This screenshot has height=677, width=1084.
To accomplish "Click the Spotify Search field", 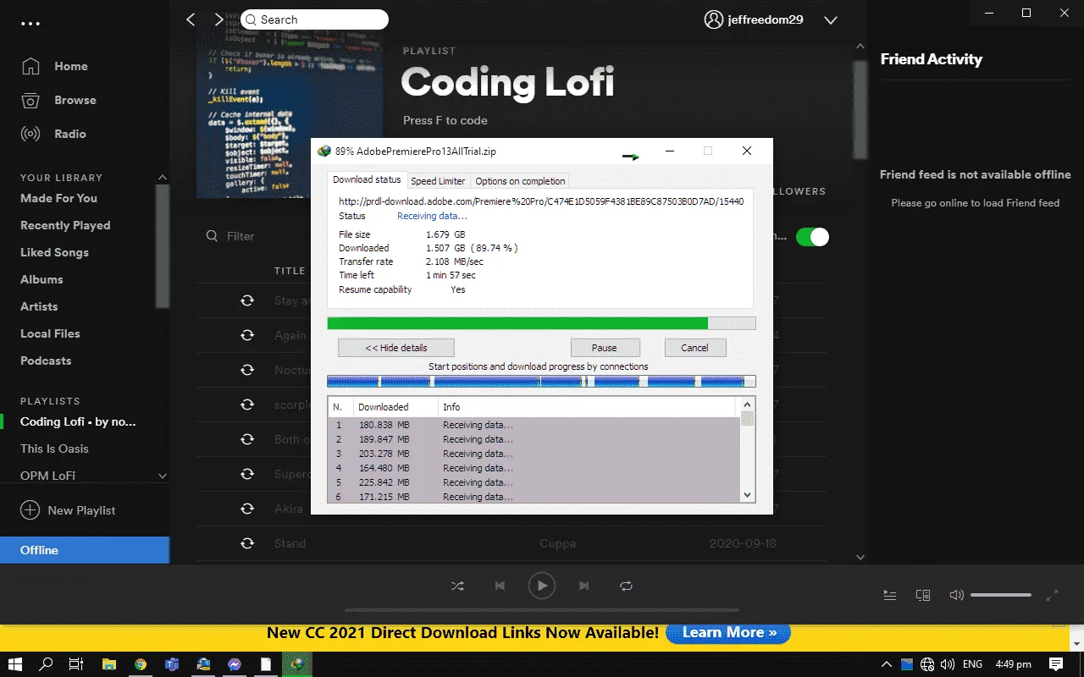I will coord(314,19).
